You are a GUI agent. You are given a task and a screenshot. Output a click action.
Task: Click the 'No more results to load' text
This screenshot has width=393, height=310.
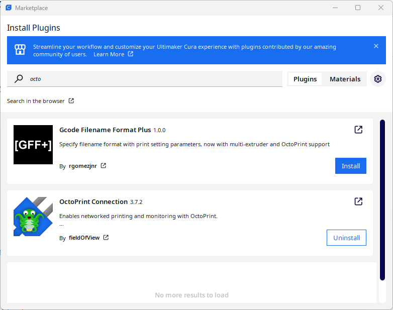pyautogui.click(x=192, y=295)
